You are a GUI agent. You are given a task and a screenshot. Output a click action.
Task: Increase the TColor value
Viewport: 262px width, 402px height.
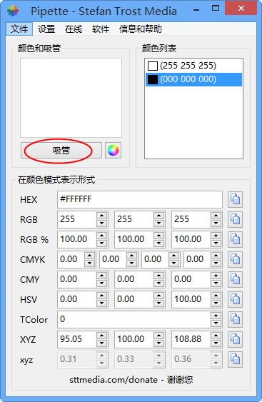[x=216, y=316]
